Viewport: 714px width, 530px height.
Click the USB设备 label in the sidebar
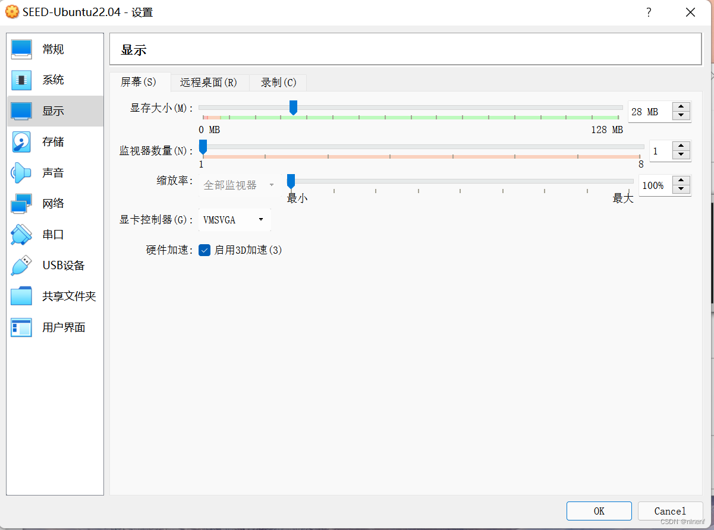click(x=64, y=266)
